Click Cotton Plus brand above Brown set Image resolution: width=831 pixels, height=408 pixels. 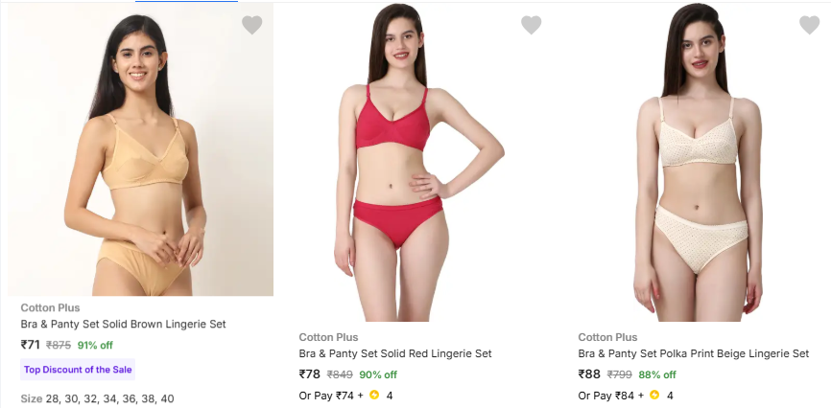[50, 307]
